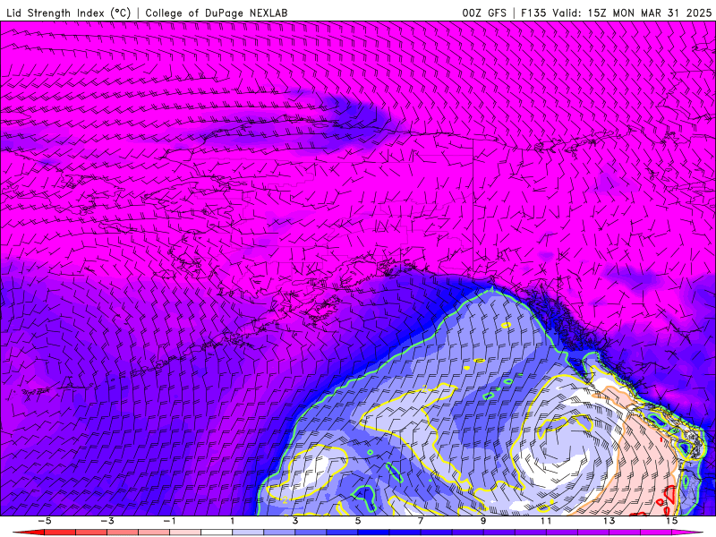Screen dimensions: 716x537
Task: Click the bright red color bar segment below -5
Action: click(32, 533)
